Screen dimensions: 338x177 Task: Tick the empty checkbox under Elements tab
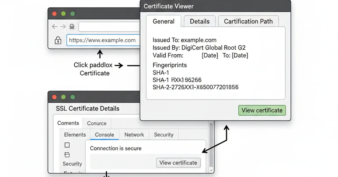click(x=67, y=145)
